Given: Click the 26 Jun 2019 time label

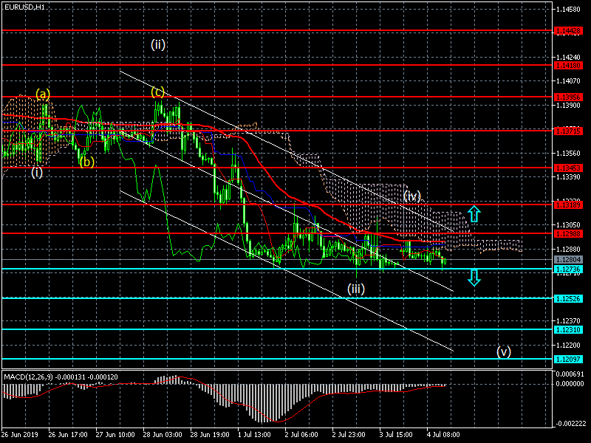Looking at the screenshot, I should coord(20,435).
